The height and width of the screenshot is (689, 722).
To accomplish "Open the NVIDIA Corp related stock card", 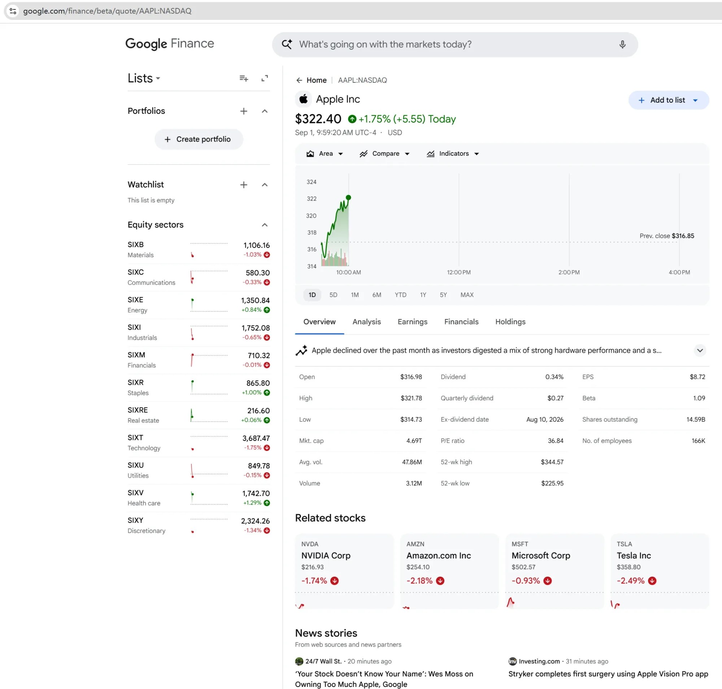I will pyautogui.click(x=344, y=571).
